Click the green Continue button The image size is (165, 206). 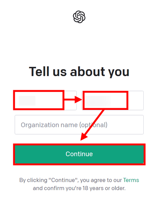pyautogui.click(x=79, y=154)
